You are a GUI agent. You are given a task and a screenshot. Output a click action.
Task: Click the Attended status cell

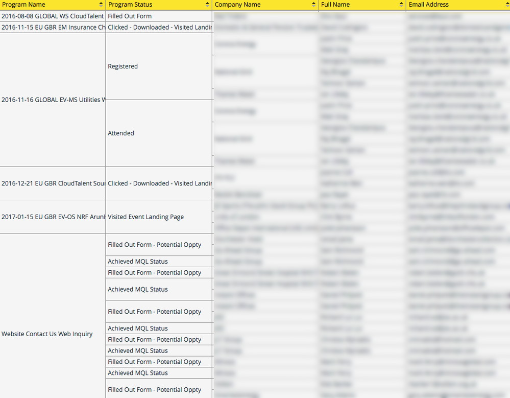pyautogui.click(x=121, y=133)
